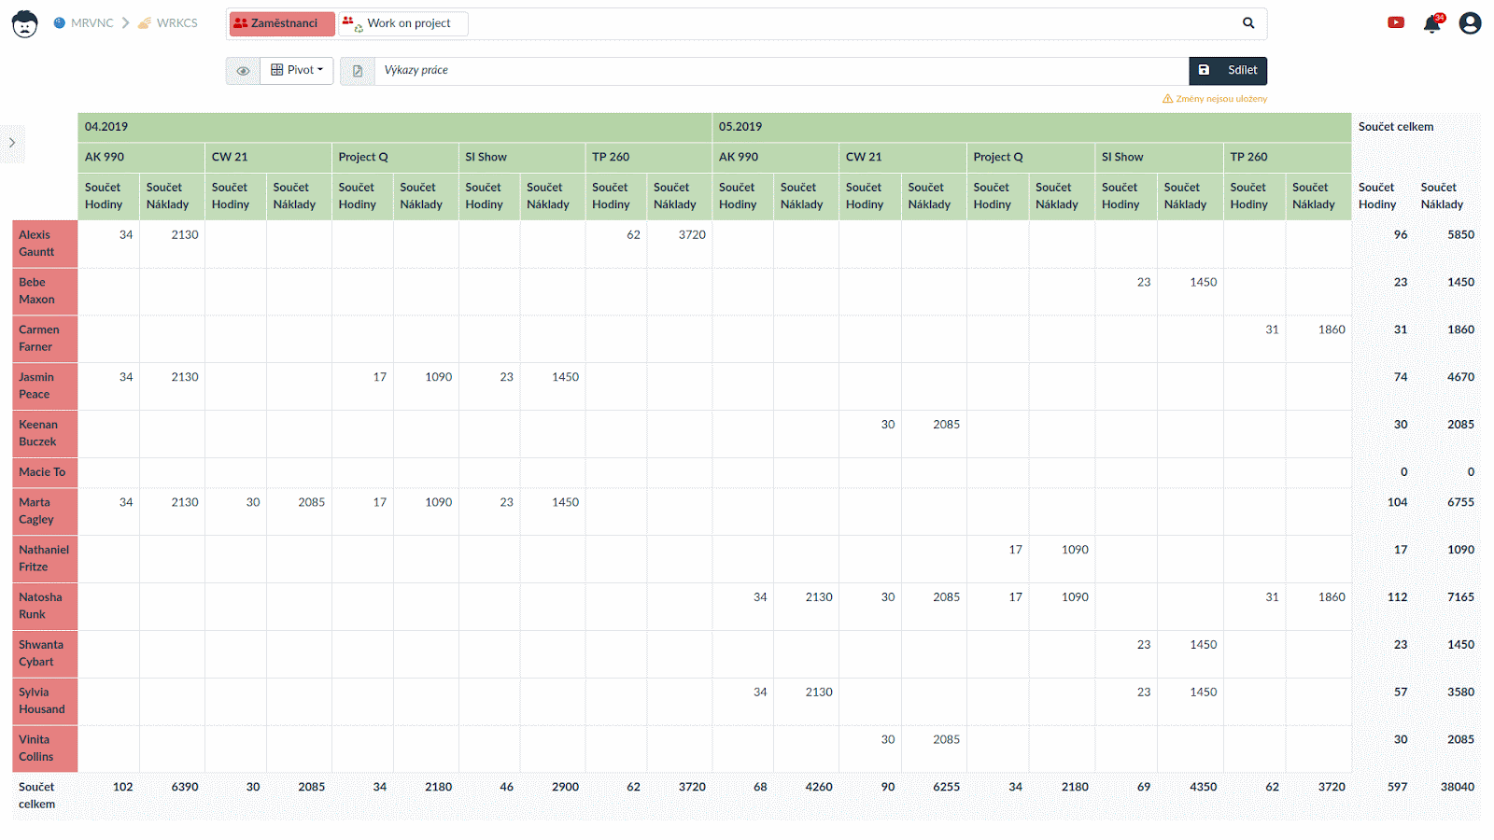Click the CW 21 header under 05.2019
The height and width of the screenshot is (840, 1494).
click(903, 158)
